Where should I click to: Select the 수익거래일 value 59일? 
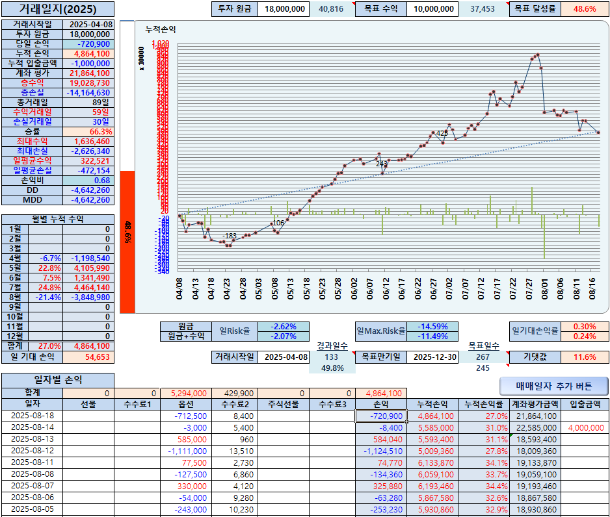click(x=88, y=112)
